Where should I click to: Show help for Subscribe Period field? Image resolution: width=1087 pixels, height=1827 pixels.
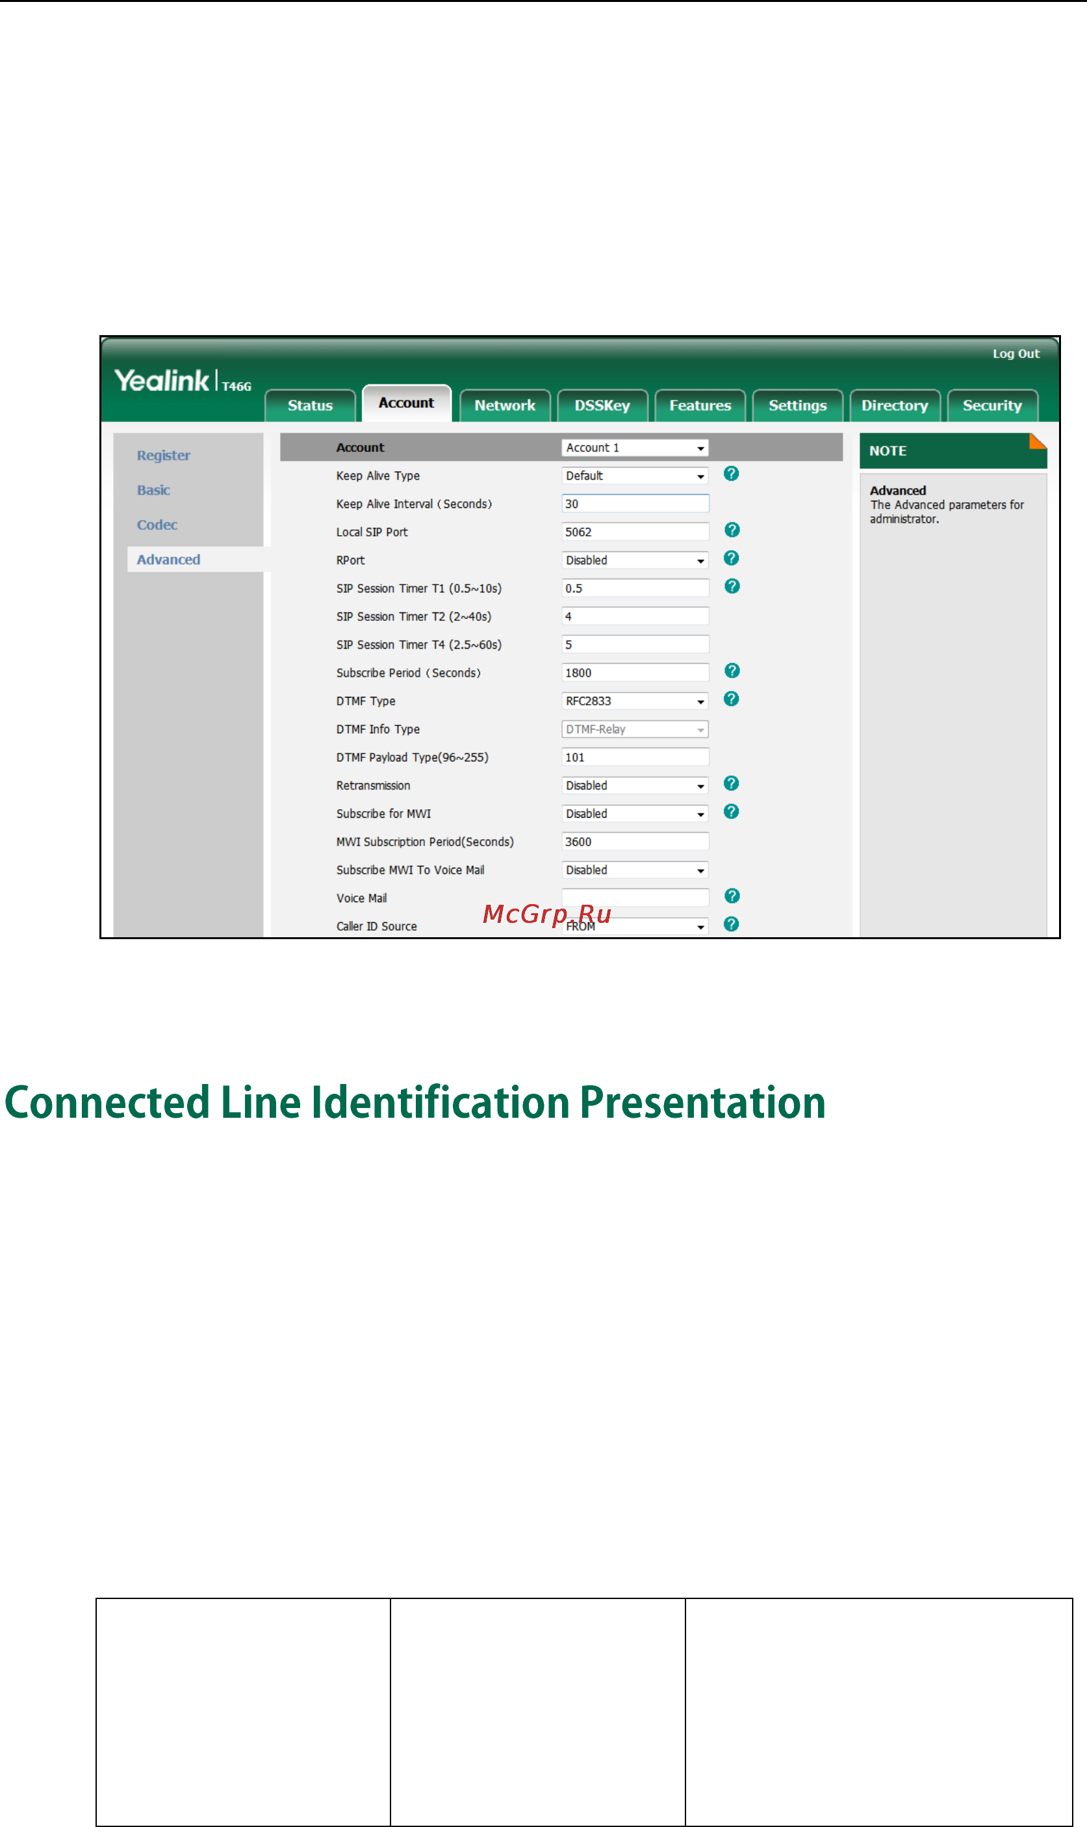pyautogui.click(x=732, y=670)
